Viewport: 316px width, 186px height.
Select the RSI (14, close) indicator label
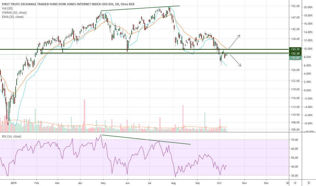pos(12,136)
